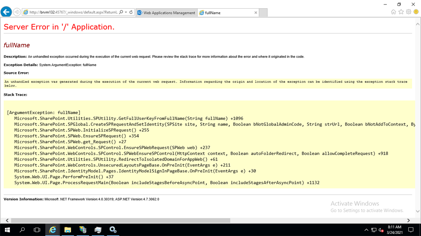Viewport: 421px width, 236px height.
Task: Click the ProcessRequestMain +1132 stack line
Action: tap(167, 183)
